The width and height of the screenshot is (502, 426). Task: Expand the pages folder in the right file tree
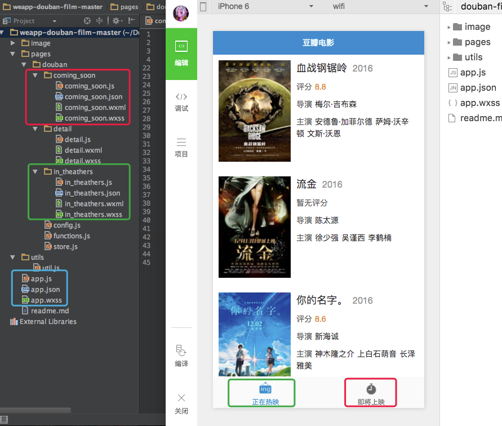point(449,42)
